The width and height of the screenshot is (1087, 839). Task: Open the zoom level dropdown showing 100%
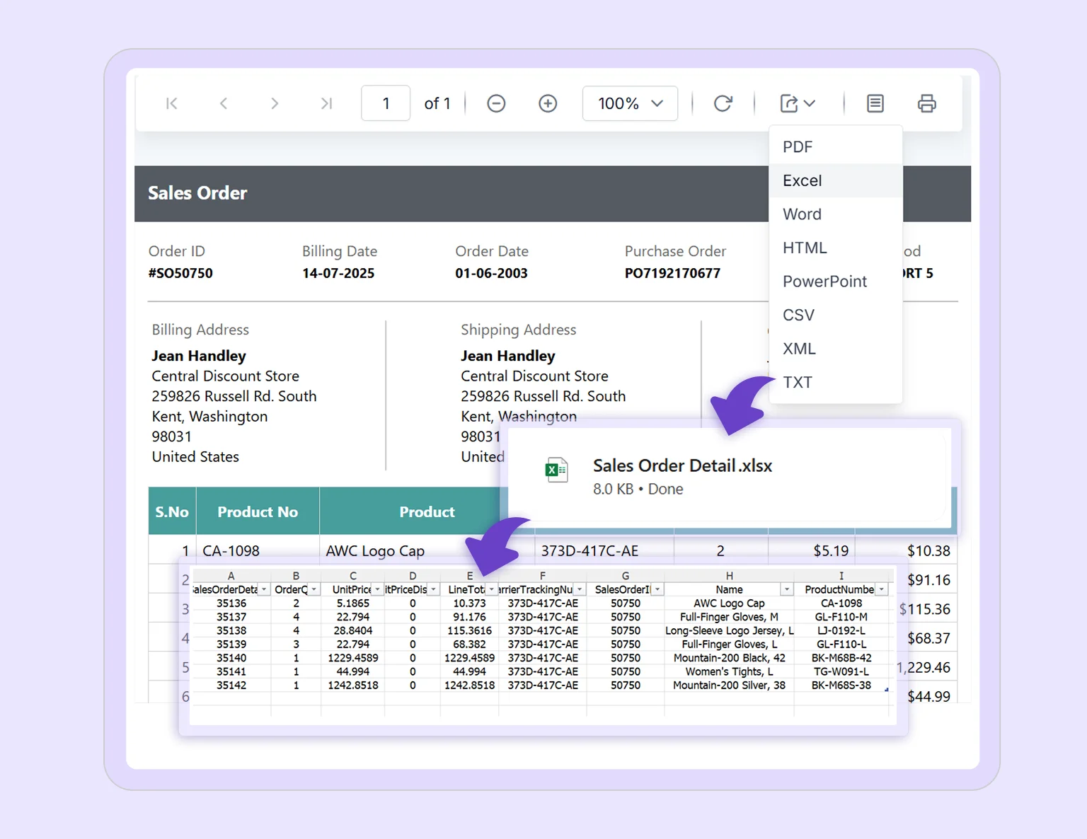629,103
